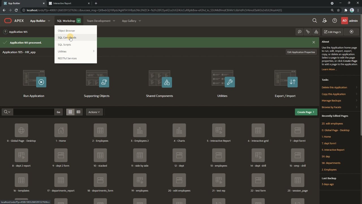This screenshot has width=362, height=204.
Task: Expand the App Builder dropdown arrow
Action: 49,21
